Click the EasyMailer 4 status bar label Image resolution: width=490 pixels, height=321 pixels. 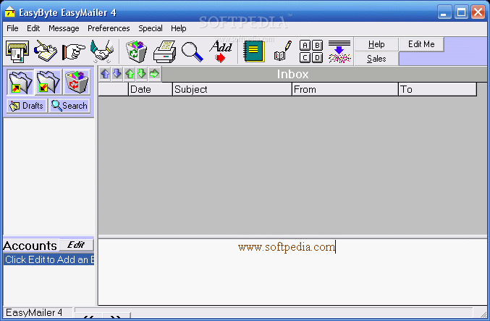(38, 312)
